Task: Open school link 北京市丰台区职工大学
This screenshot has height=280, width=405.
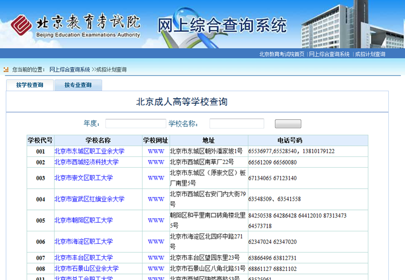Action: pos(84,257)
